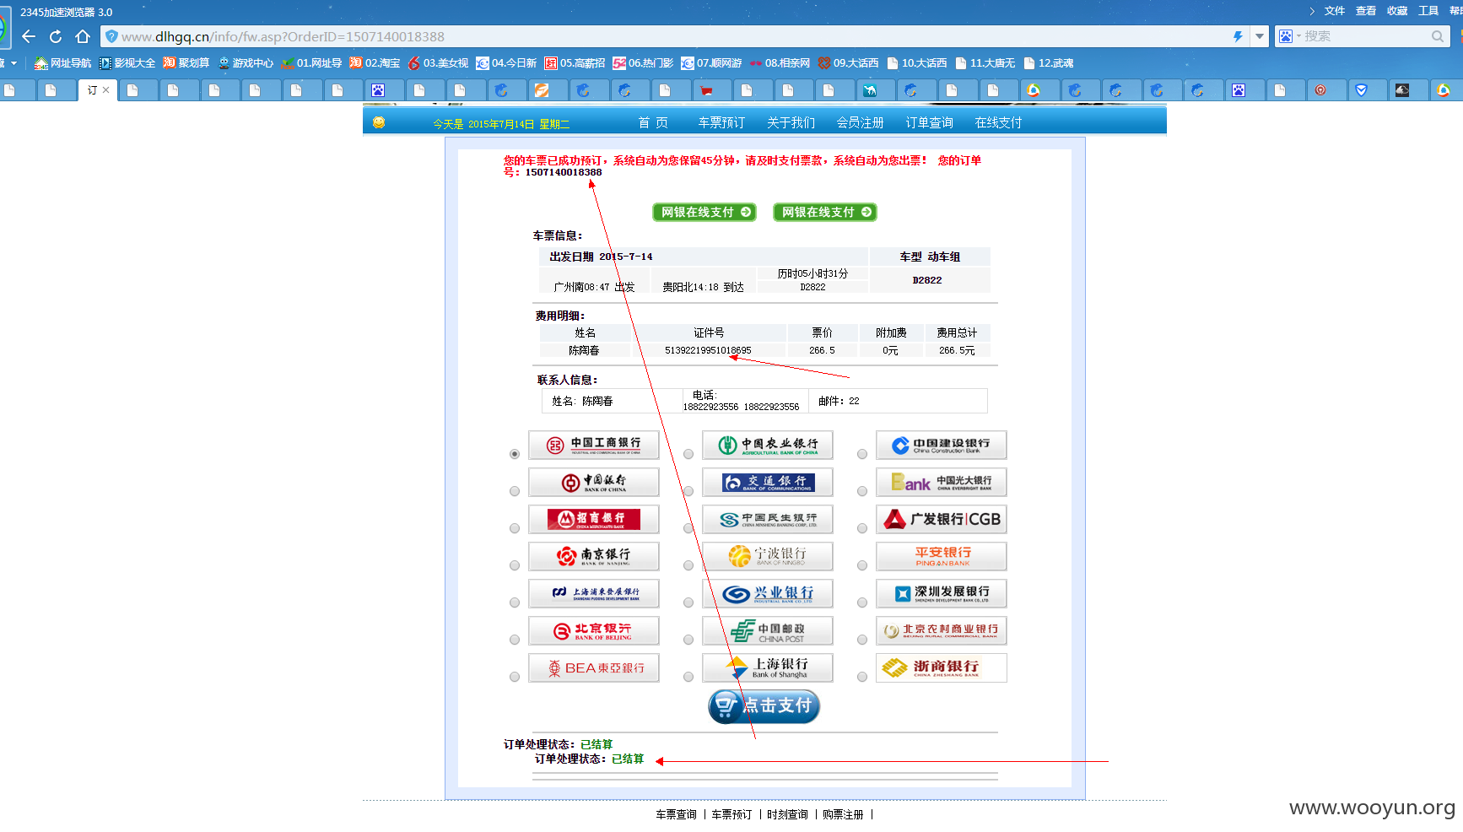Image resolution: width=1463 pixels, height=832 pixels.
Task: Open 订单查询 in the site navigation
Action: [929, 123]
